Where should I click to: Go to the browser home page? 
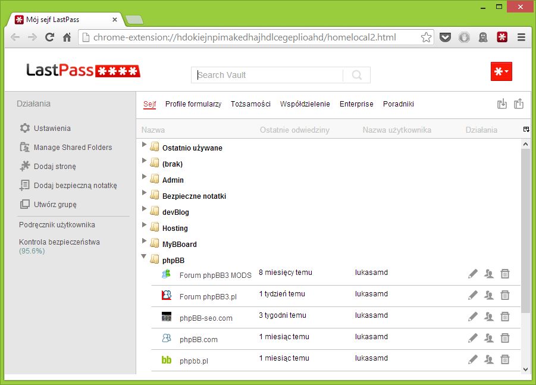click(67, 37)
